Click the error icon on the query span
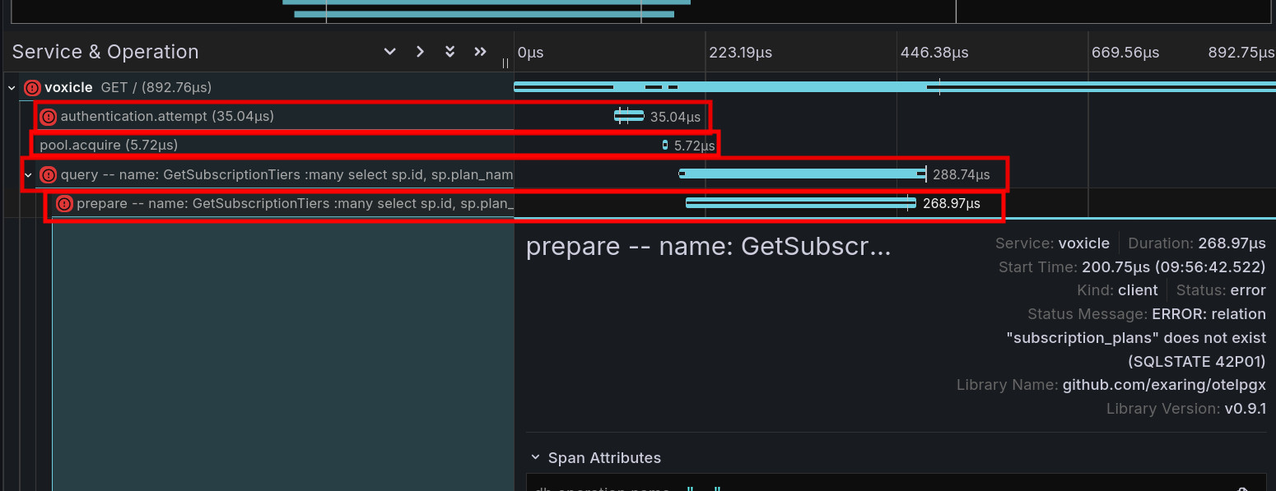 [x=49, y=174]
